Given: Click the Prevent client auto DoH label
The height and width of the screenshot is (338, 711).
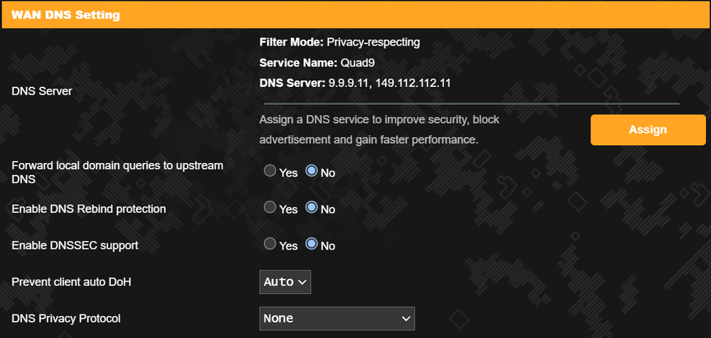Looking at the screenshot, I should (71, 282).
